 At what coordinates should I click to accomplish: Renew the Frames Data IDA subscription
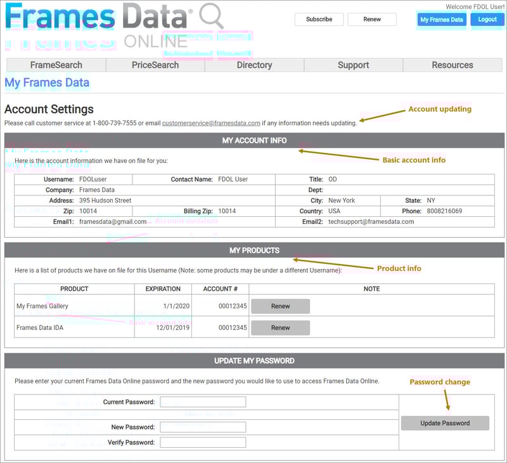(279, 328)
